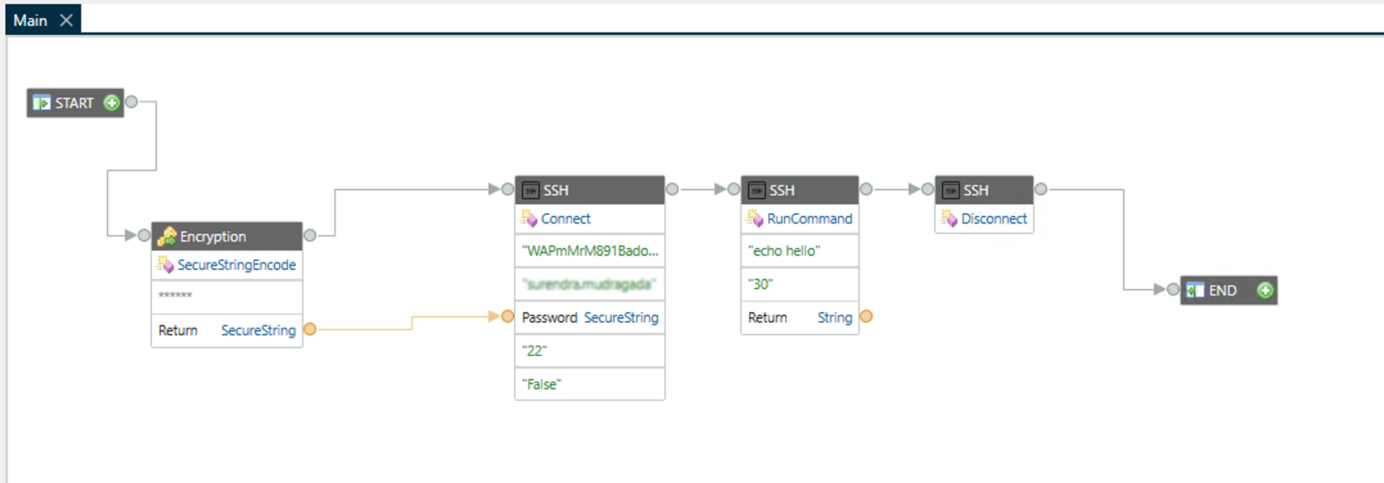Click the SSH Disconnect node input connector
This screenshot has height=483, width=1384.
928,189
